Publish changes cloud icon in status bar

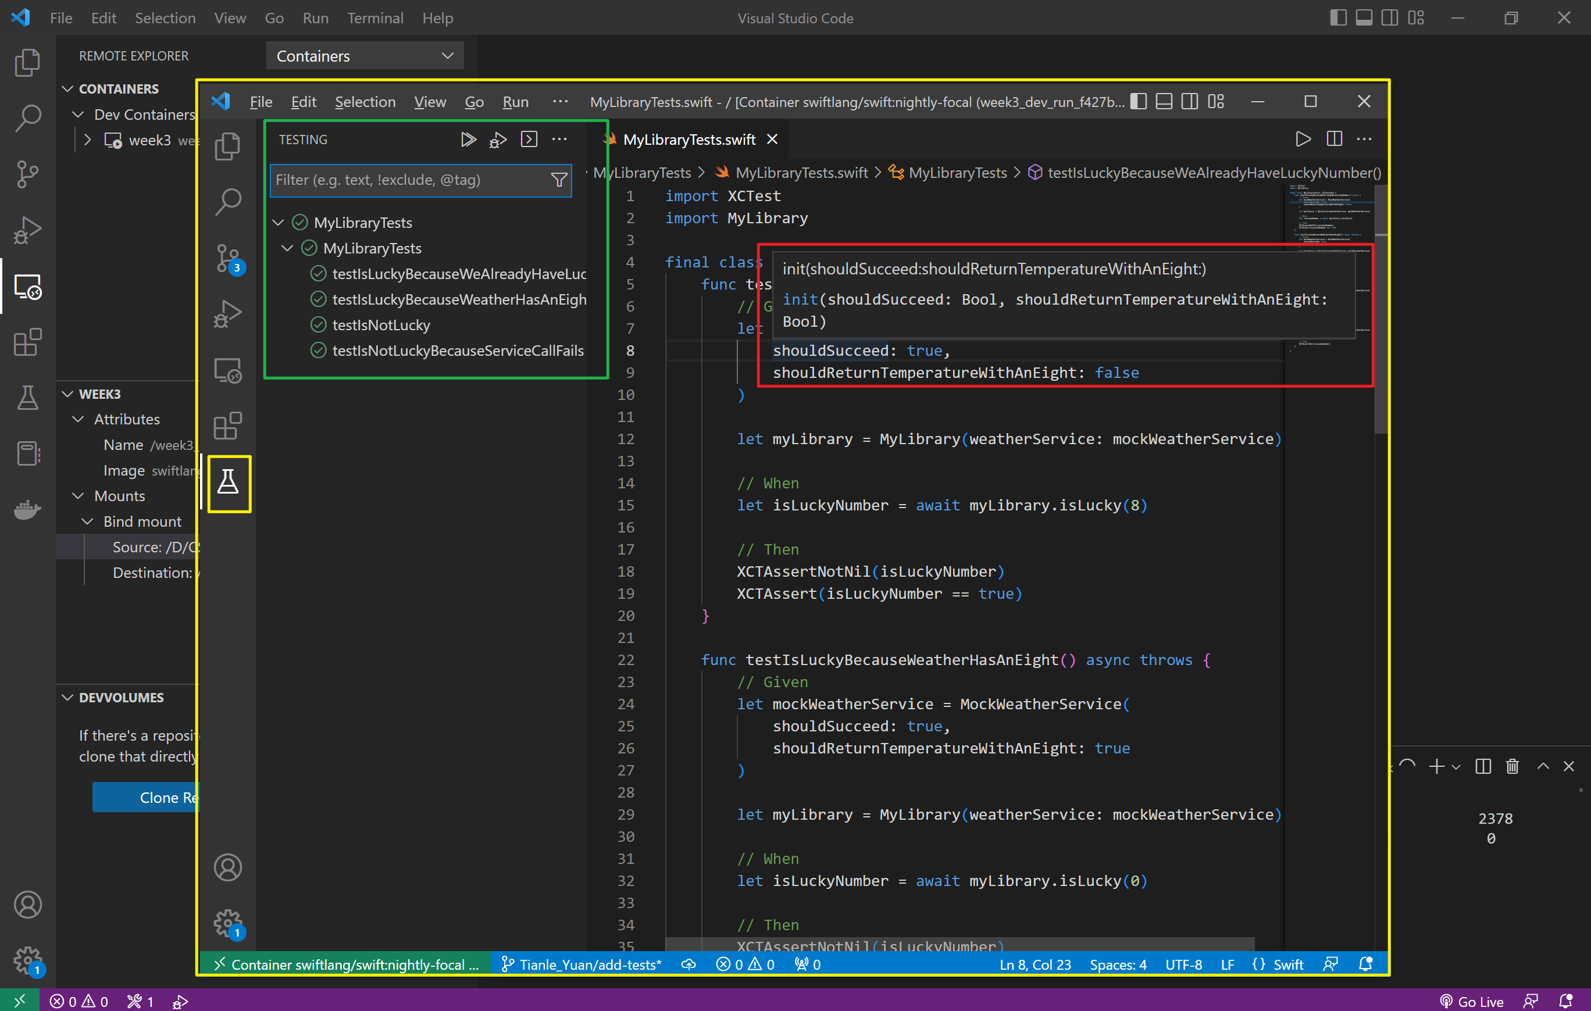coord(689,964)
